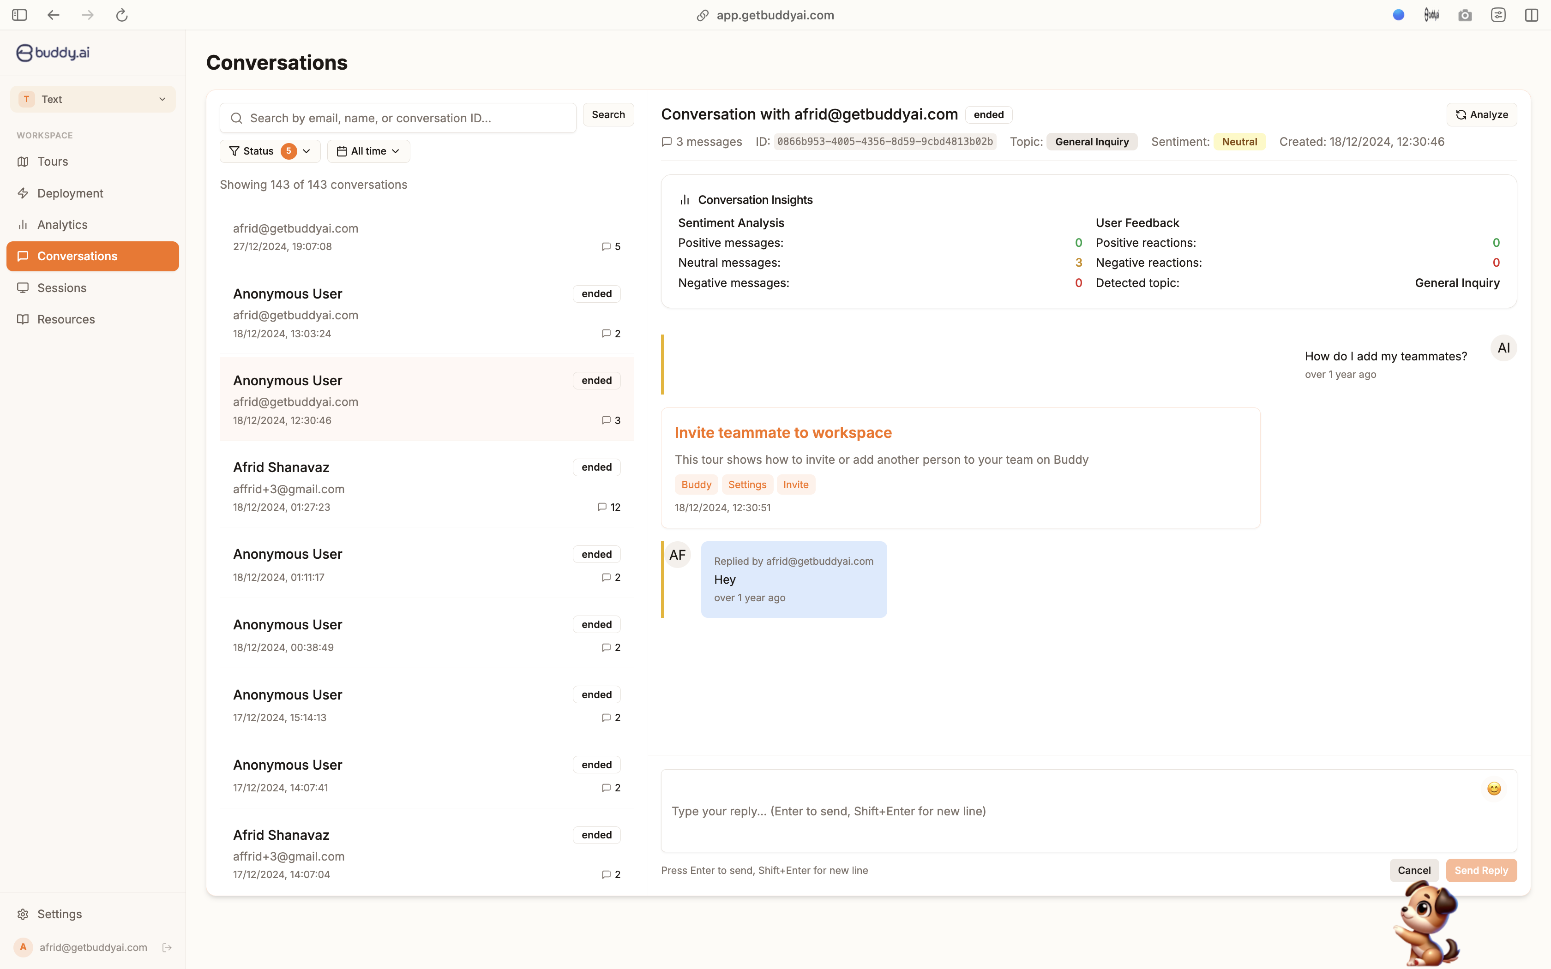Focus the conversation search input field
The image size is (1551, 969).
tap(398, 118)
